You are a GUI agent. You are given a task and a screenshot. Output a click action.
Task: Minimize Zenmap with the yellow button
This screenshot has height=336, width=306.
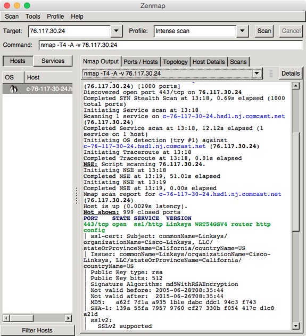click(x=17, y=5)
